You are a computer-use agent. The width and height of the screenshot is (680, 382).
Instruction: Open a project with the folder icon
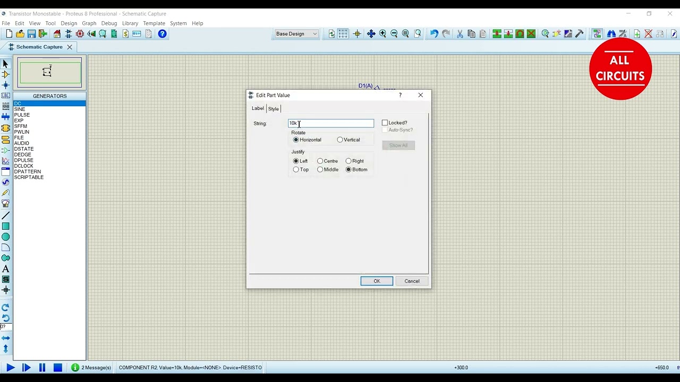20,34
